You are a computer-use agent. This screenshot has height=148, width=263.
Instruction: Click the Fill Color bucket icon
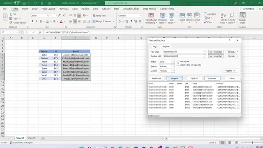(54, 21)
